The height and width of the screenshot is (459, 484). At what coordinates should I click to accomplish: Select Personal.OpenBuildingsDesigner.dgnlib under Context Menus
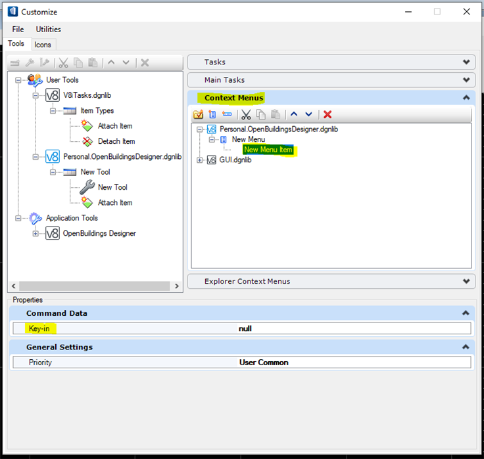coord(279,129)
